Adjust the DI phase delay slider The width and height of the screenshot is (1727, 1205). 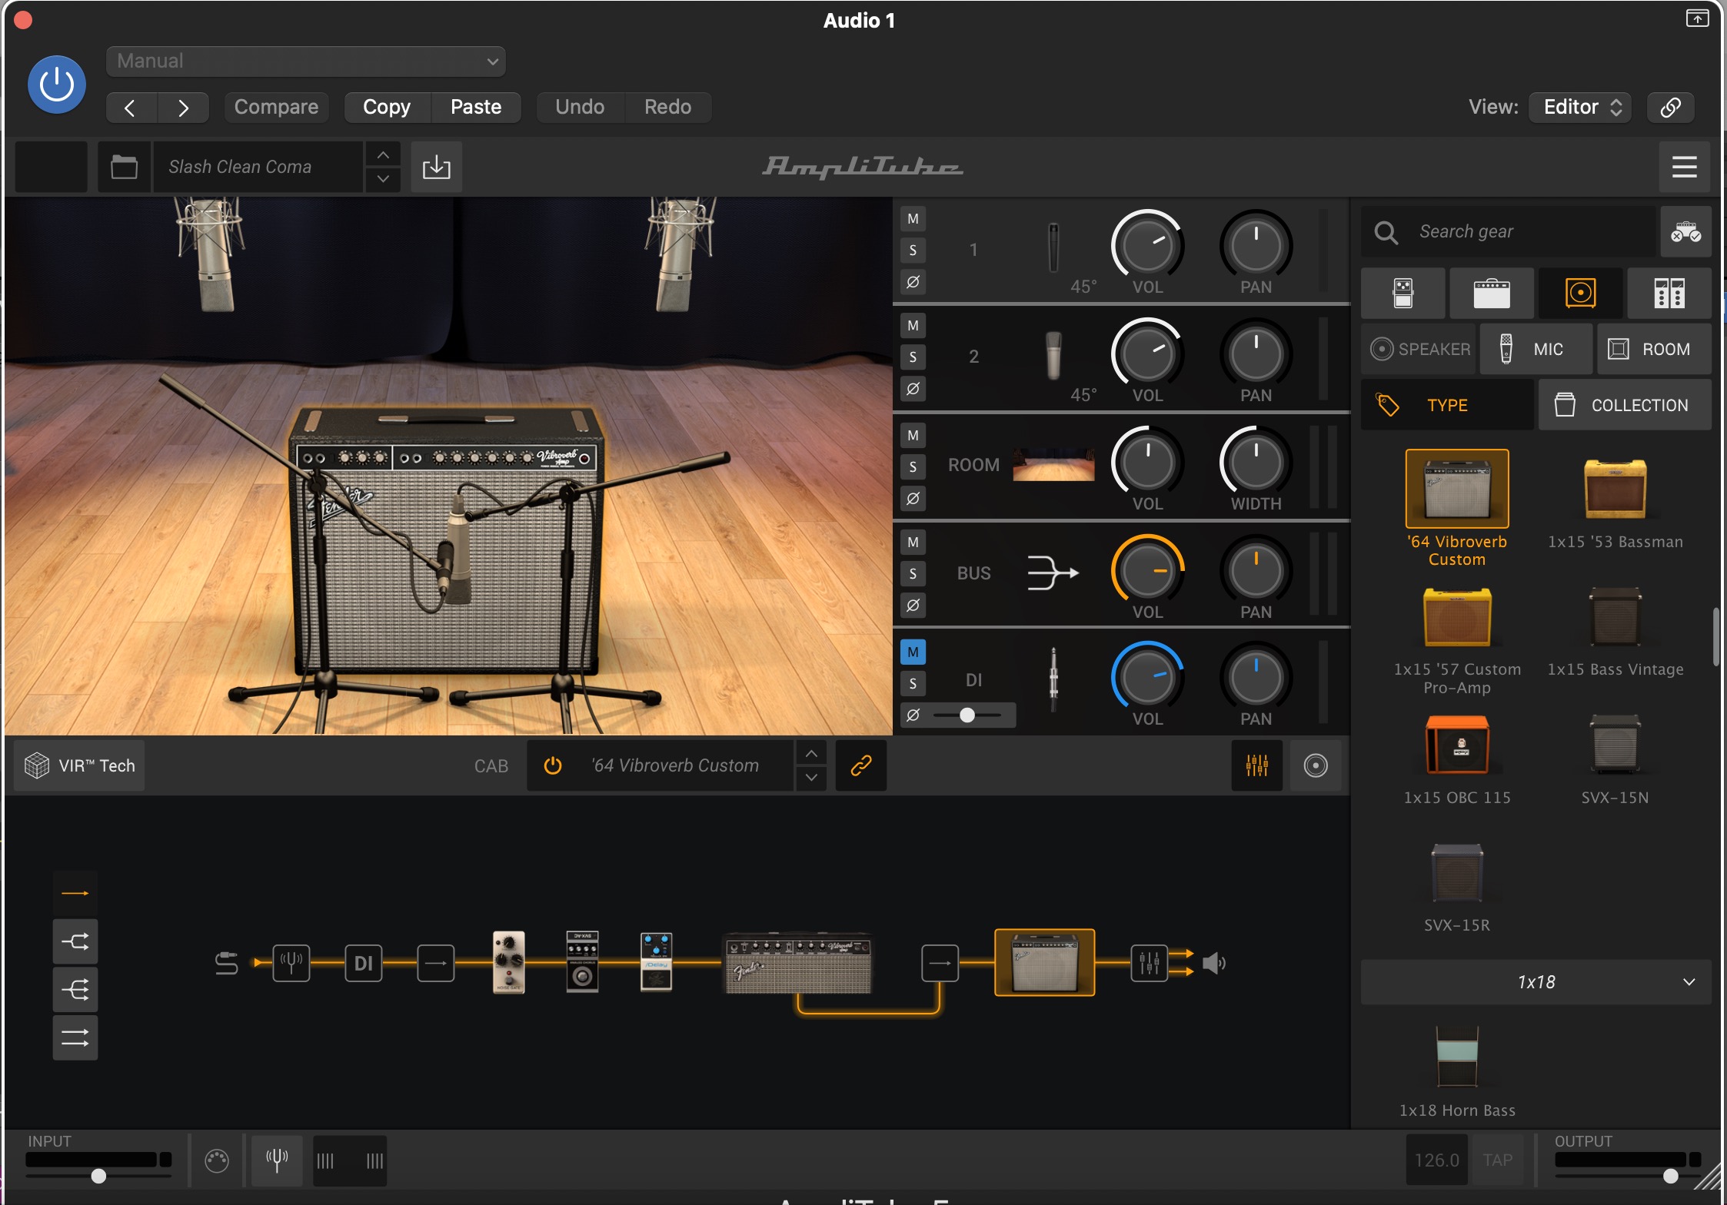967,715
